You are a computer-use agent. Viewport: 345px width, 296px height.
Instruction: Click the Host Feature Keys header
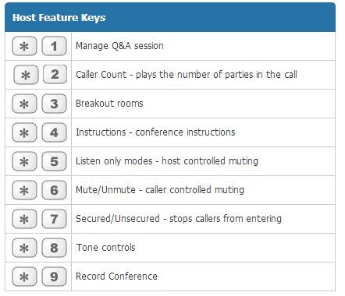click(x=59, y=18)
